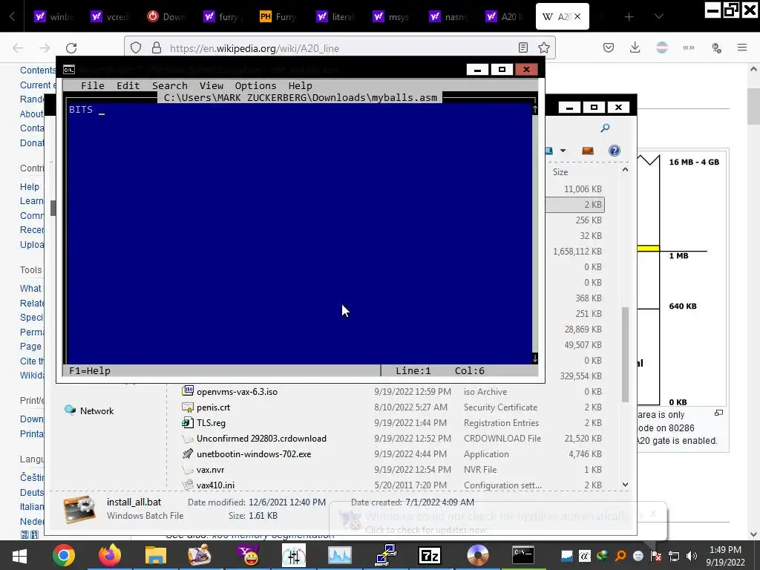Click the padlock site info icon
The height and width of the screenshot is (570, 760).
click(156, 47)
